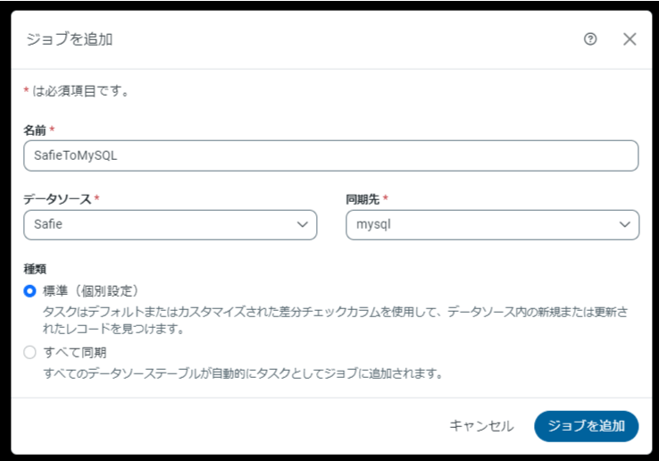Open the help icon in dialog header
659x461 pixels.
click(x=589, y=39)
